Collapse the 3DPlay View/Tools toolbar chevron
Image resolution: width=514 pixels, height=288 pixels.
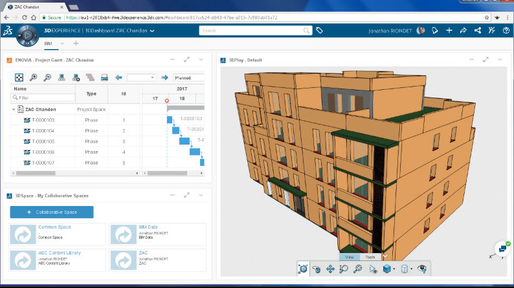pos(386,256)
